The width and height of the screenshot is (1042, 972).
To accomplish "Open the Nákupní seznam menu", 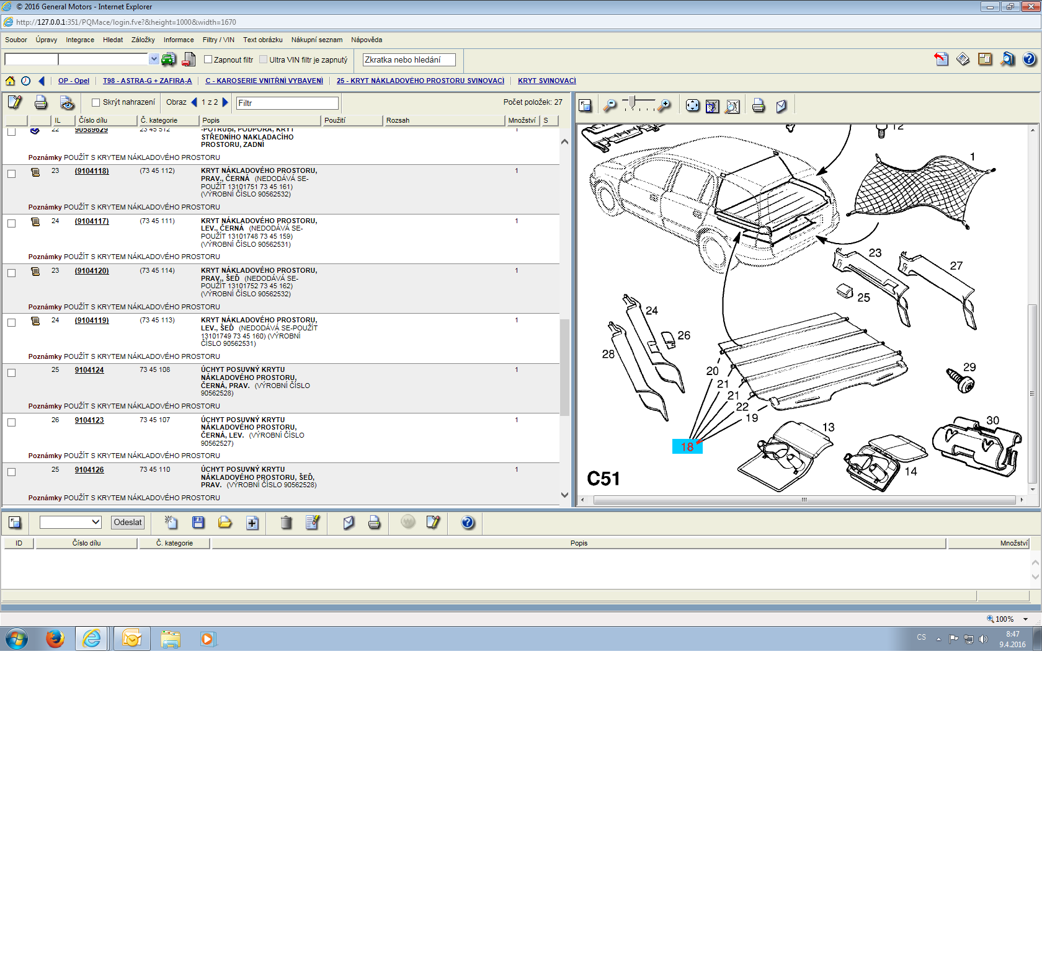I will click(x=316, y=40).
